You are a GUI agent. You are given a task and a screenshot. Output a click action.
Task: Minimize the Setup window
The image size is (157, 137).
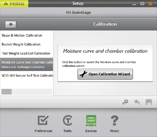(x=134, y=5)
